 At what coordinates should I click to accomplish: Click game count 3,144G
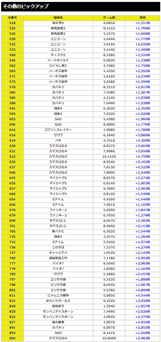click(109, 50)
